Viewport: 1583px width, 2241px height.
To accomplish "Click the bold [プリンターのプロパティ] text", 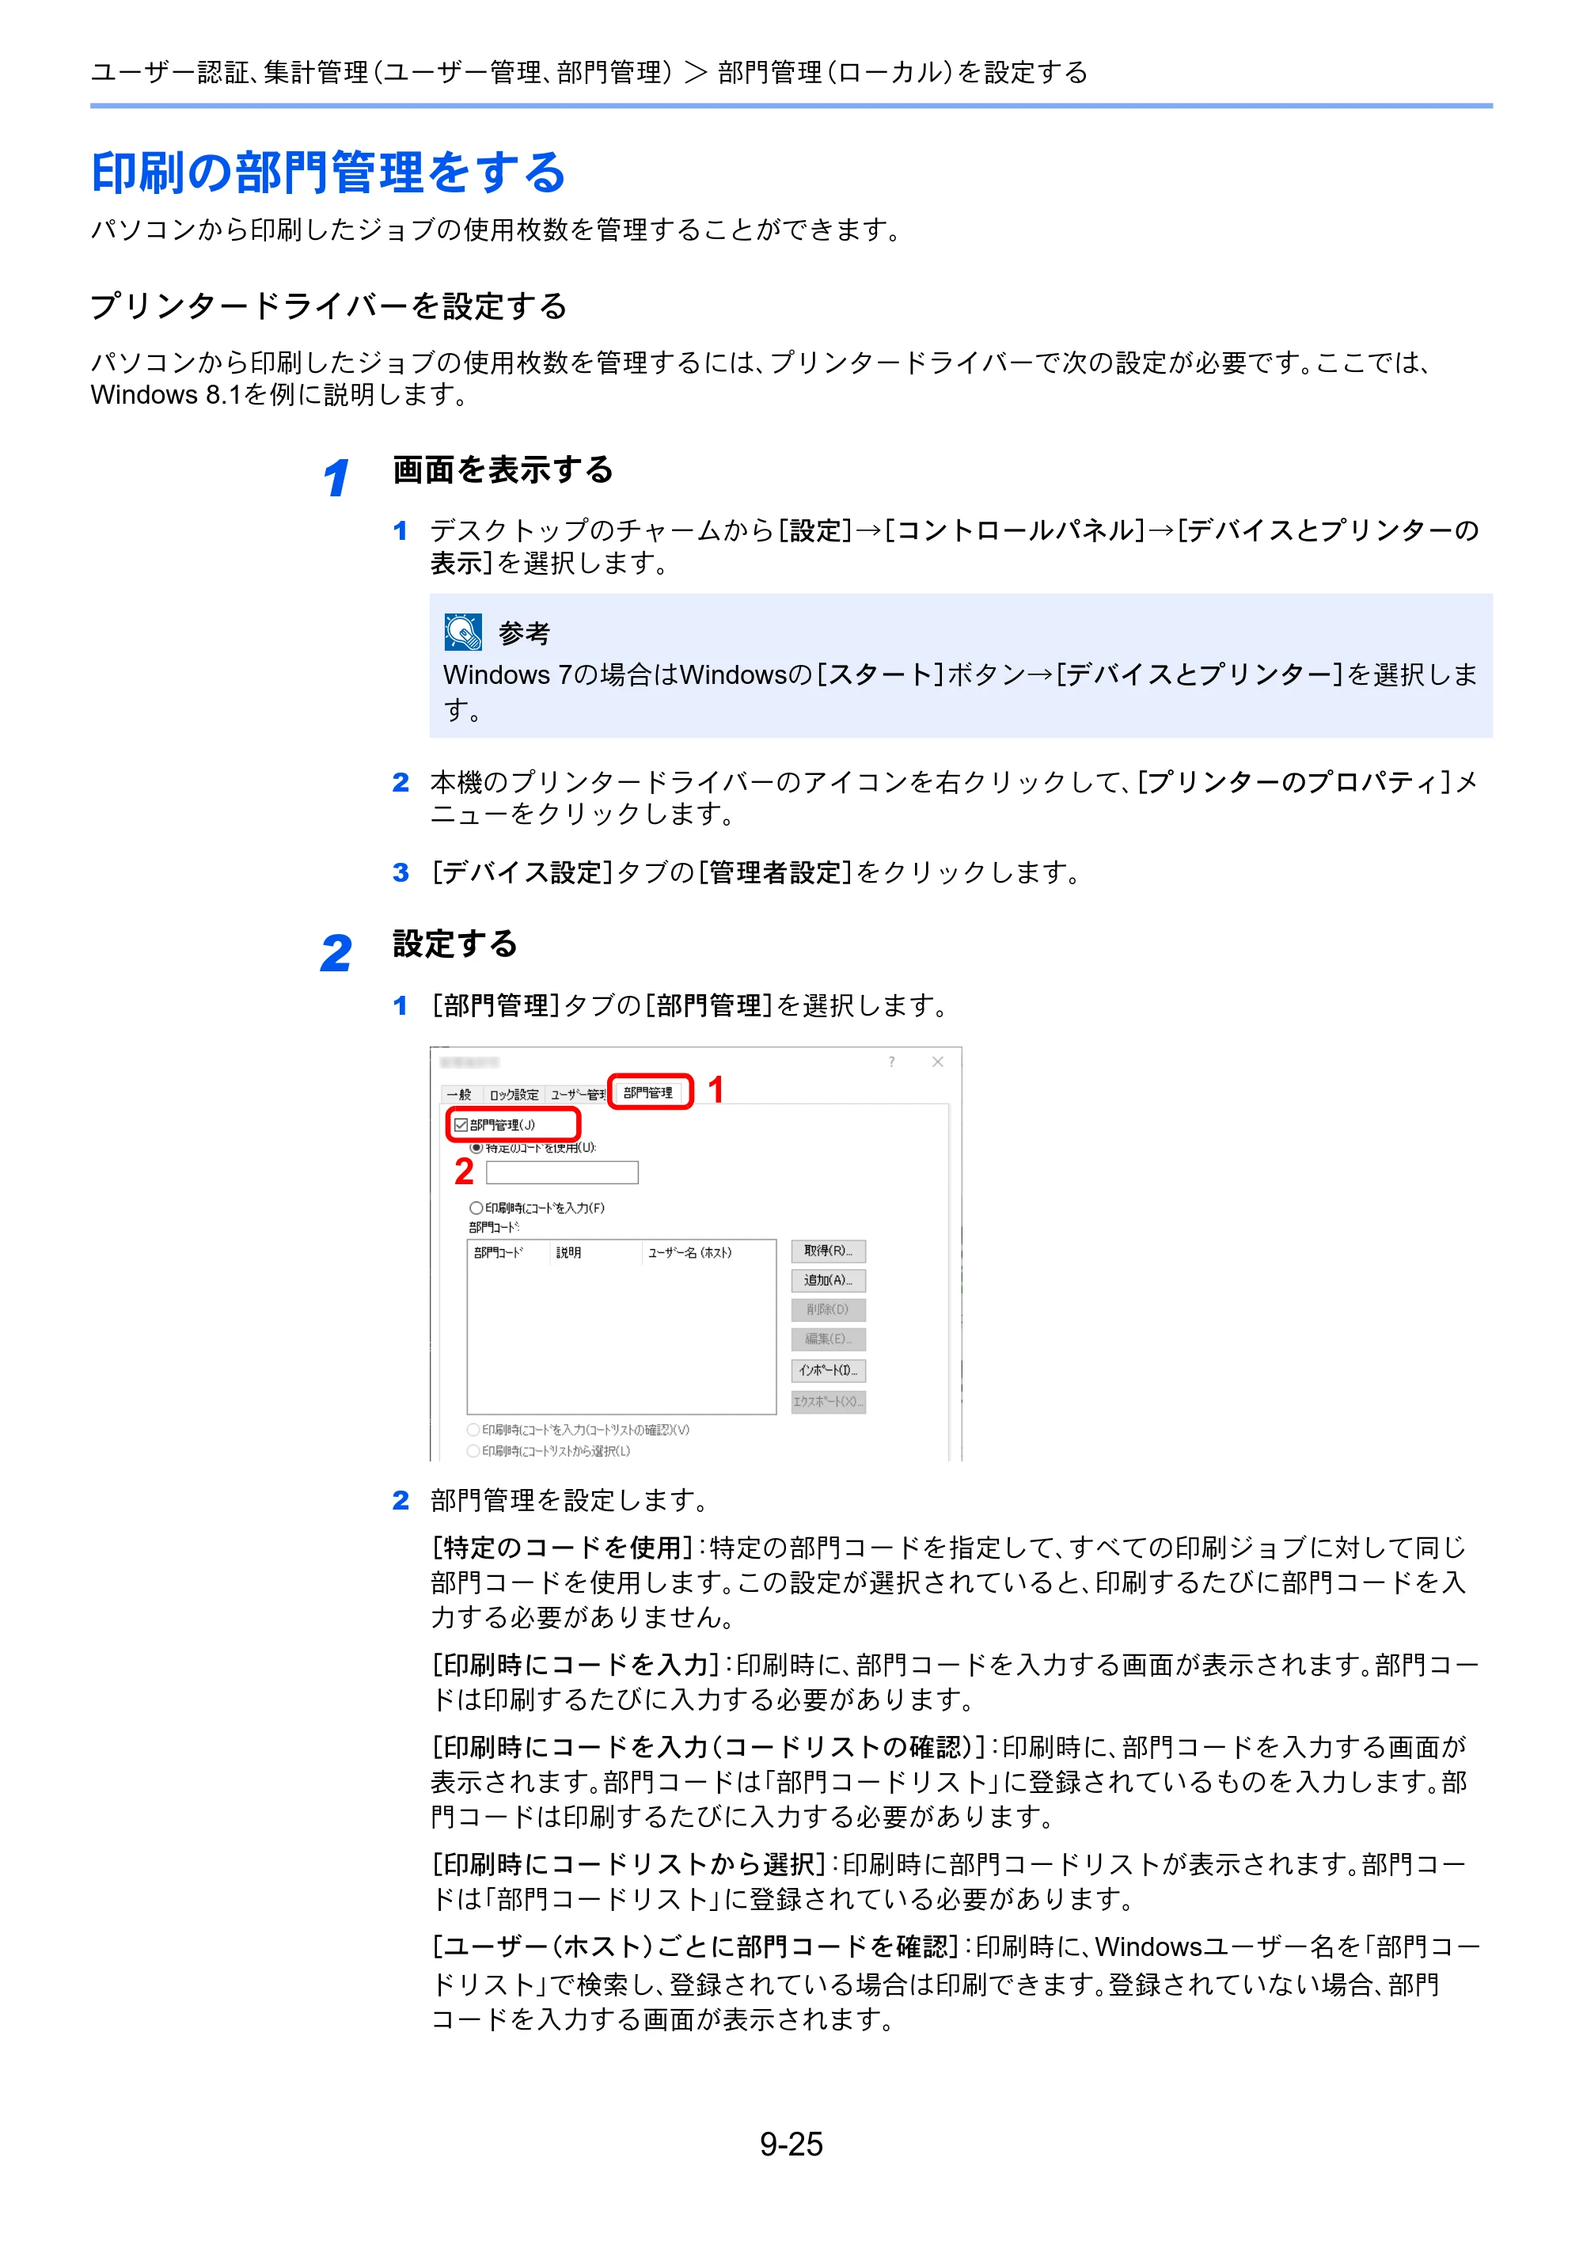I will tap(1294, 782).
